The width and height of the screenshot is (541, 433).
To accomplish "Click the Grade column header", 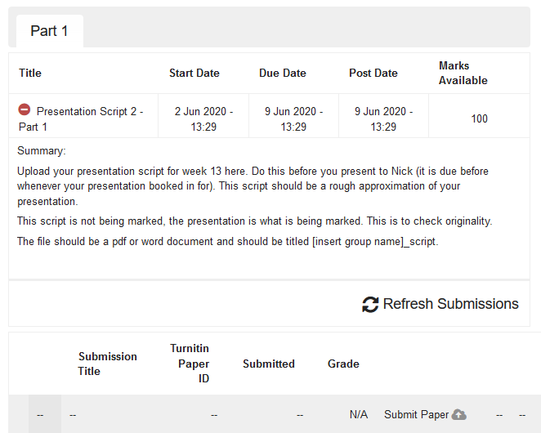I will pos(343,364).
